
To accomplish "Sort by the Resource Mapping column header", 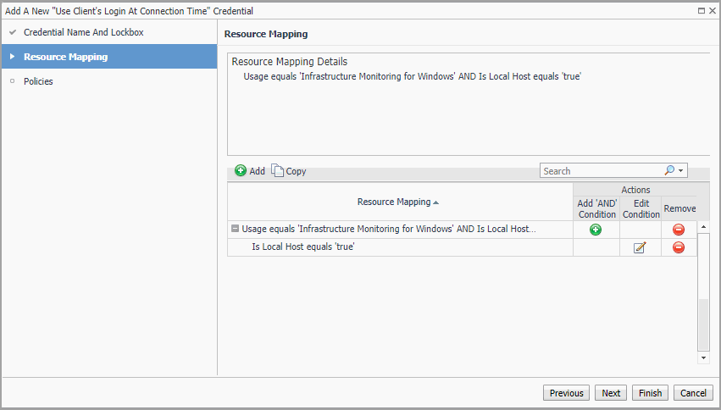I will [398, 202].
